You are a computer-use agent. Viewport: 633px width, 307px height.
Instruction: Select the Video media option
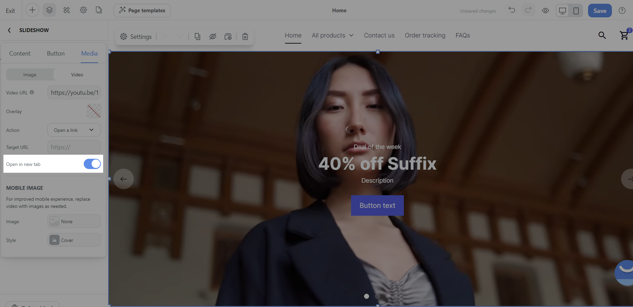click(x=77, y=74)
